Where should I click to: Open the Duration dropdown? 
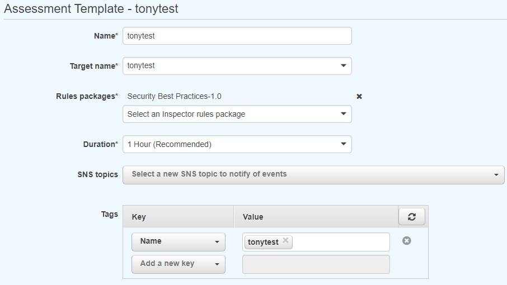click(x=237, y=144)
